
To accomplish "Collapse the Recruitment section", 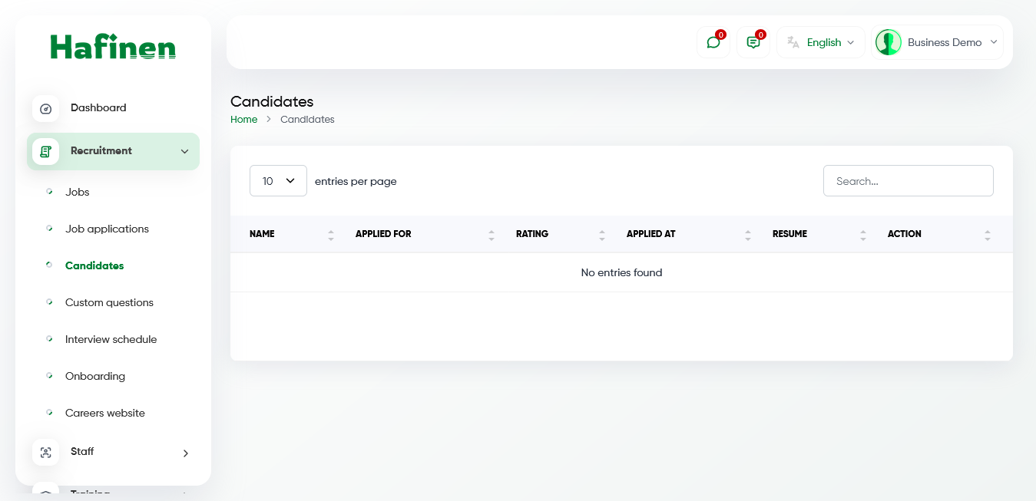I will pos(184,151).
